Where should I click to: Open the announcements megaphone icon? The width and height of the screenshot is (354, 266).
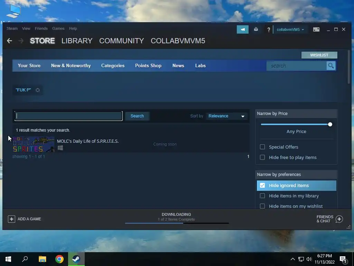[x=242, y=29]
